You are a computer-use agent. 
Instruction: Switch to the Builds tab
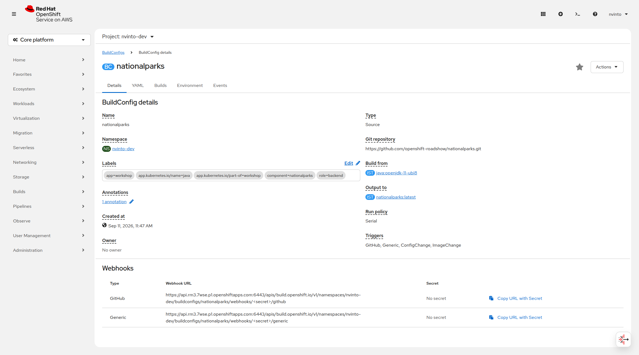click(x=160, y=86)
